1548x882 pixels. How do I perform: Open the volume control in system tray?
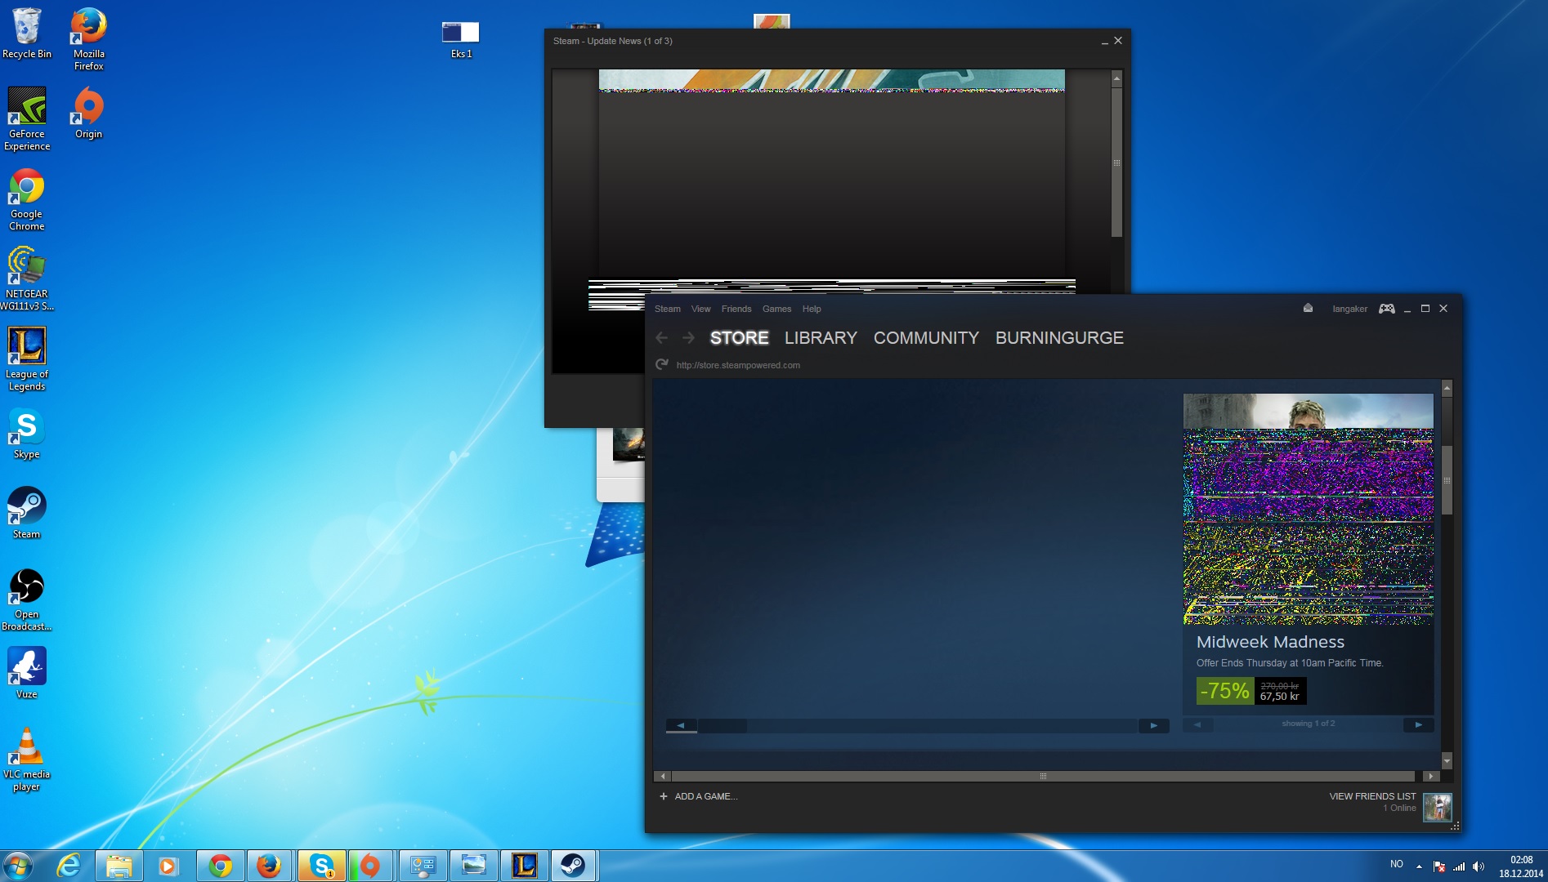coord(1479,866)
